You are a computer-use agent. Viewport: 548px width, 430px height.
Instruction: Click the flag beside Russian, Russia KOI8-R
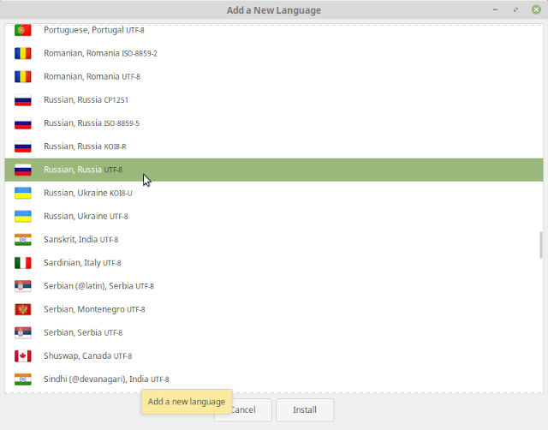point(23,146)
